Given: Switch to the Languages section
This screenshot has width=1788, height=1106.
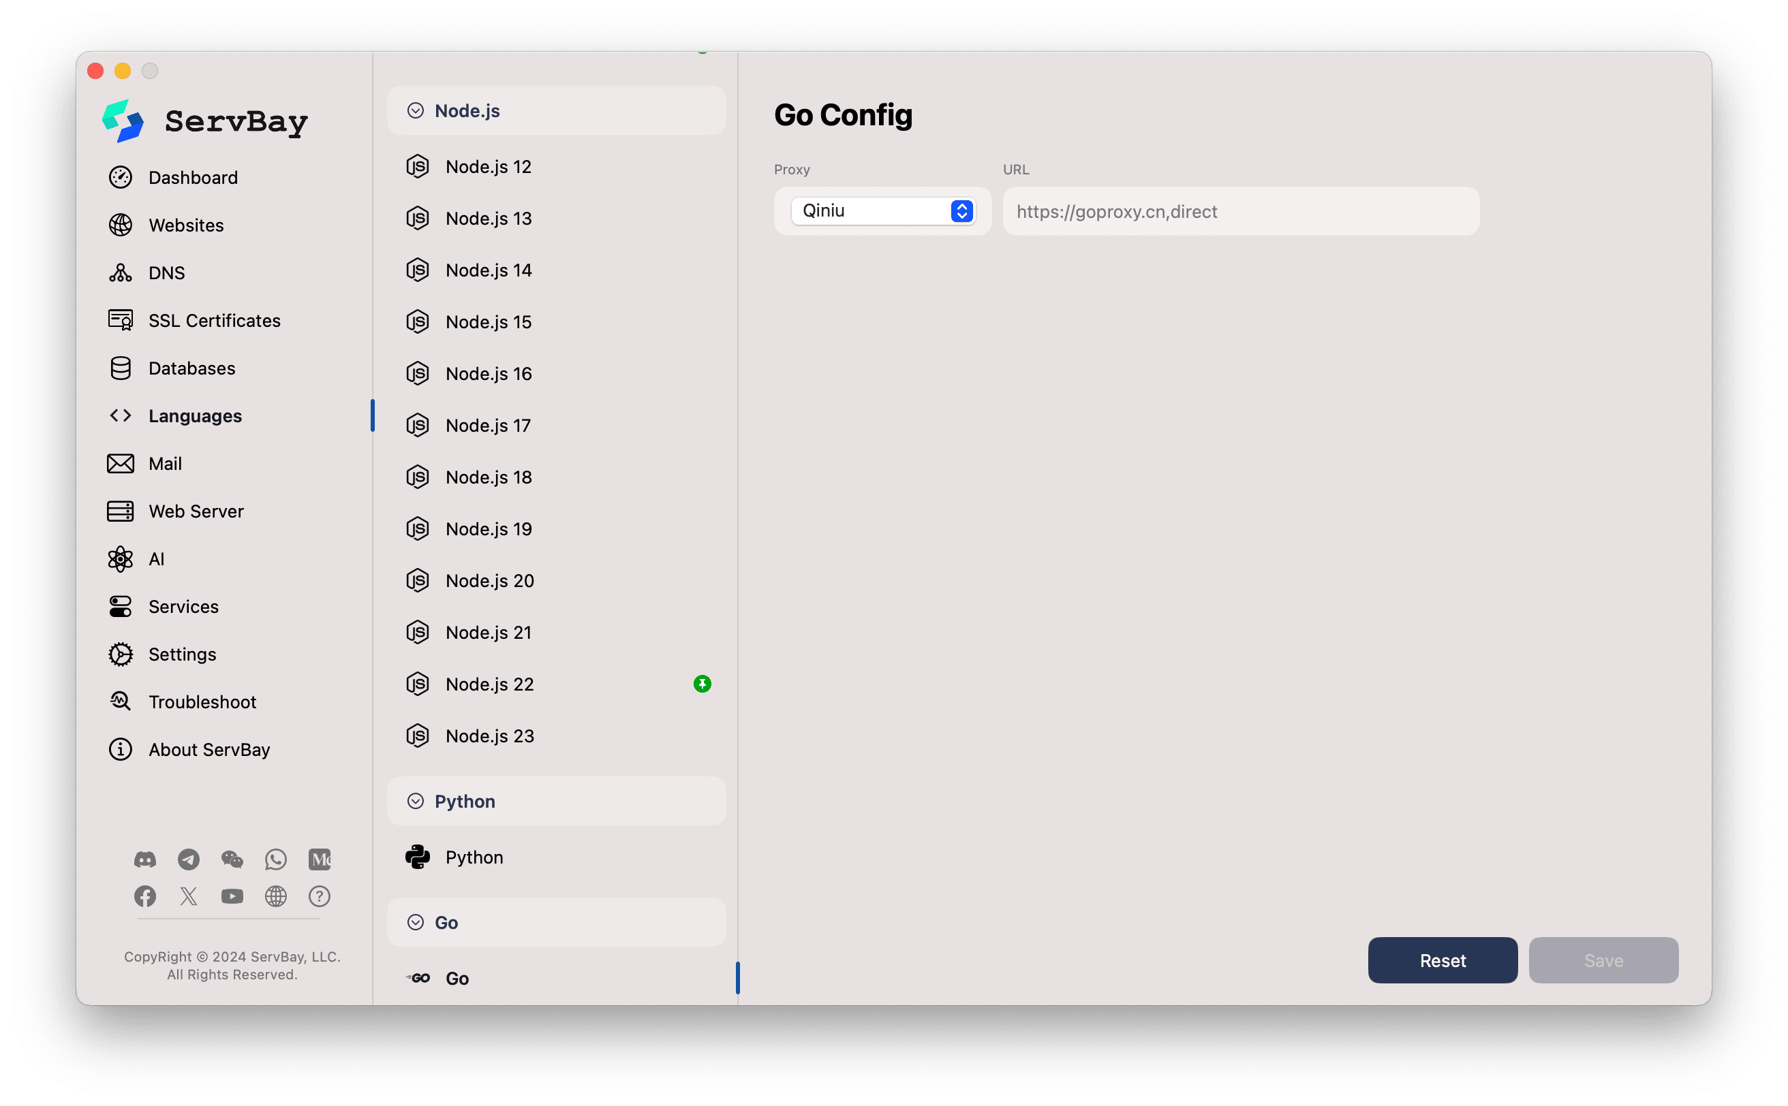Looking at the screenshot, I should coord(196,415).
